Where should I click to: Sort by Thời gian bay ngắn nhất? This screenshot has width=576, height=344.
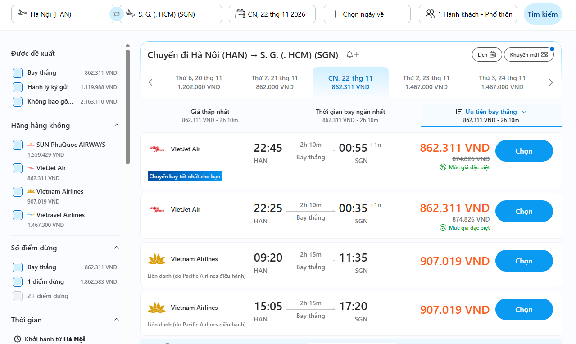350,115
